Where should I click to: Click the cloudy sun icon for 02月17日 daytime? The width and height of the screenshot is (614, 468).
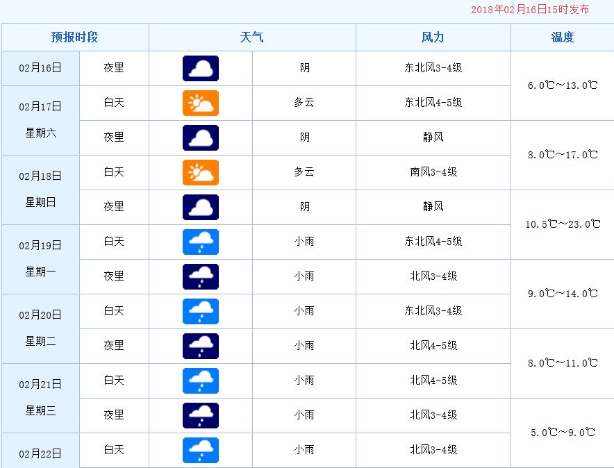pos(201,103)
